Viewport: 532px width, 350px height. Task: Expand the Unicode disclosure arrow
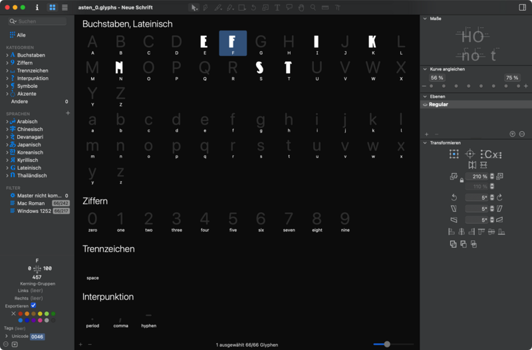[x=7, y=337]
